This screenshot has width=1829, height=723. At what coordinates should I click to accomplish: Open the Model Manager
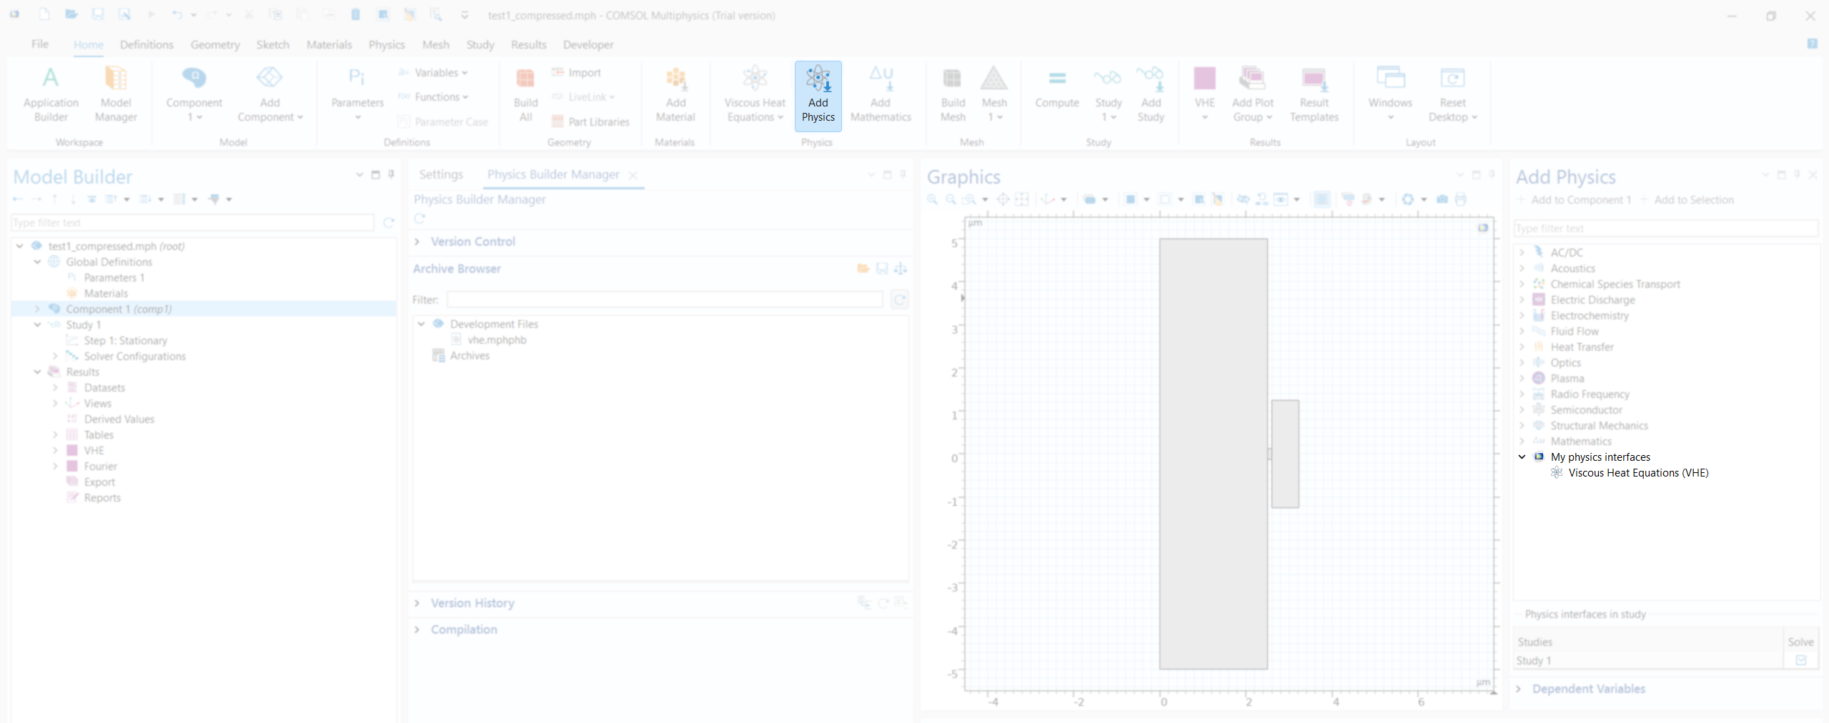pos(116,95)
